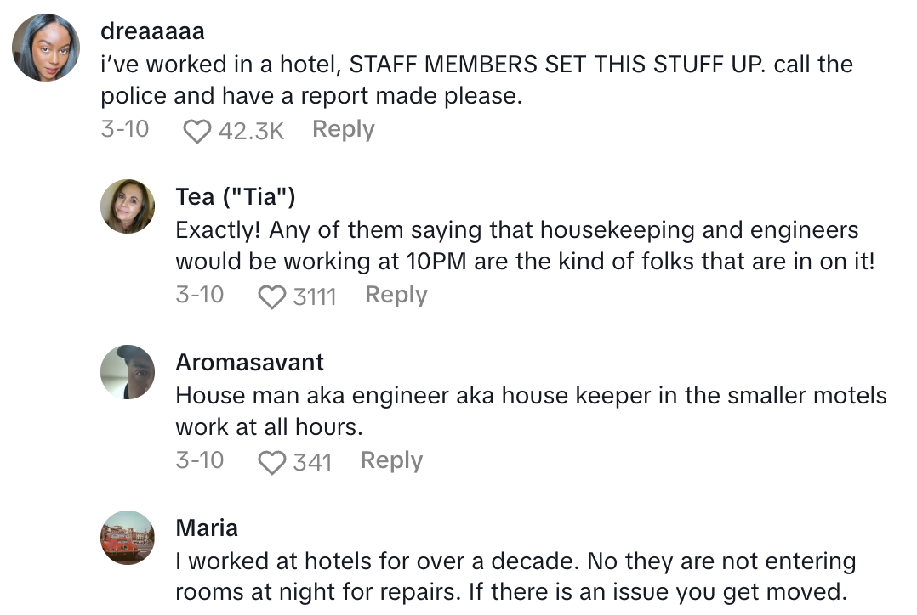Click Maria's comment about working at hotels

[x=515, y=577]
